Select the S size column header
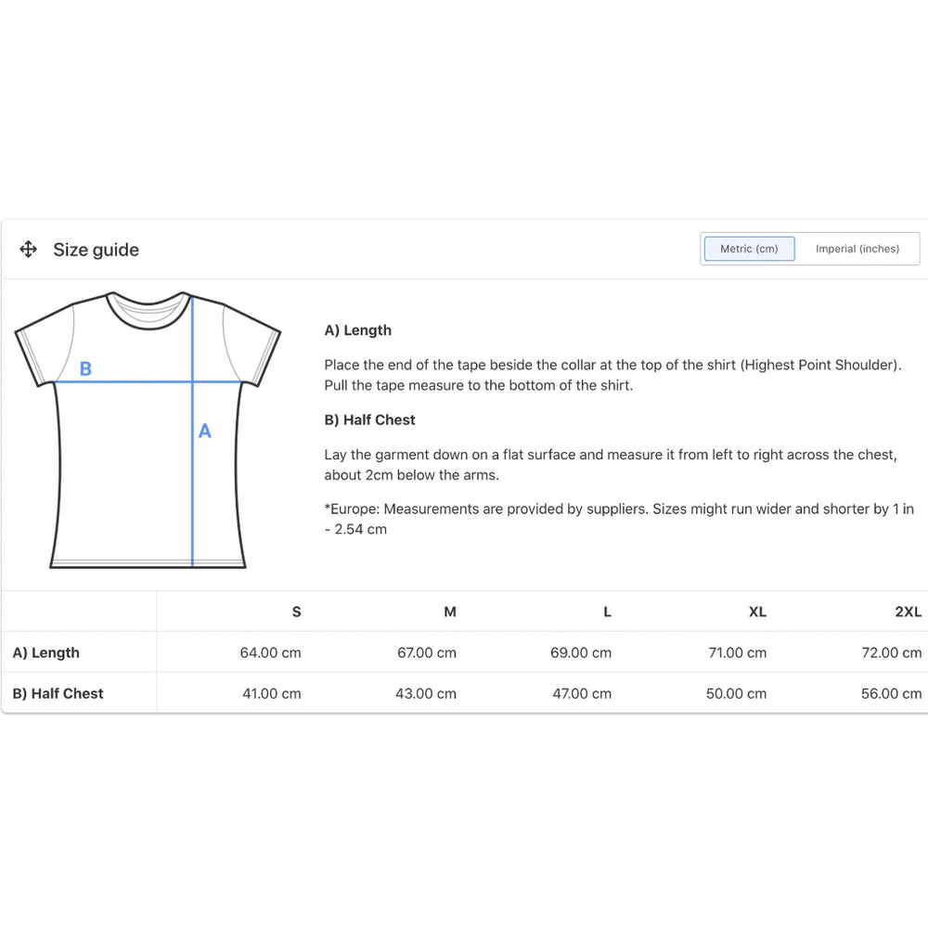This screenshot has height=928, width=928. (296, 612)
